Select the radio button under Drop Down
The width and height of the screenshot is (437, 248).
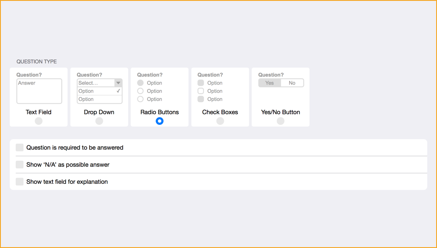(x=99, y=121)
